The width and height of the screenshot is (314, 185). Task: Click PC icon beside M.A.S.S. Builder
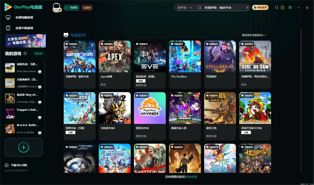tap(40, 133)
